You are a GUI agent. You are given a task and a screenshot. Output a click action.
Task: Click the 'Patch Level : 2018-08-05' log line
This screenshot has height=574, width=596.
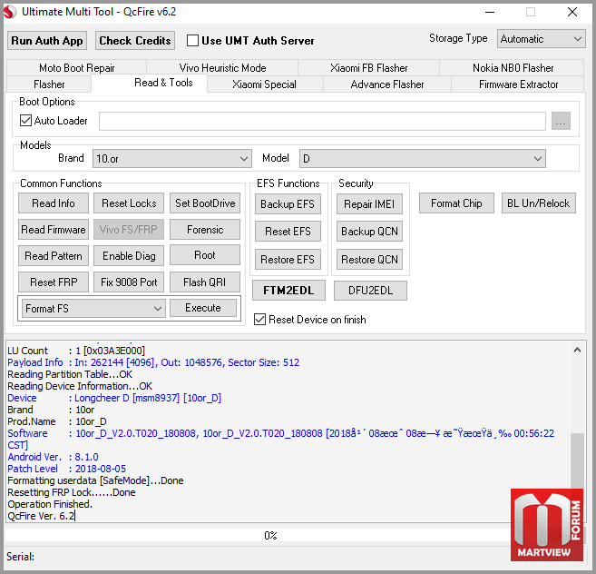[x=66, y=469]
